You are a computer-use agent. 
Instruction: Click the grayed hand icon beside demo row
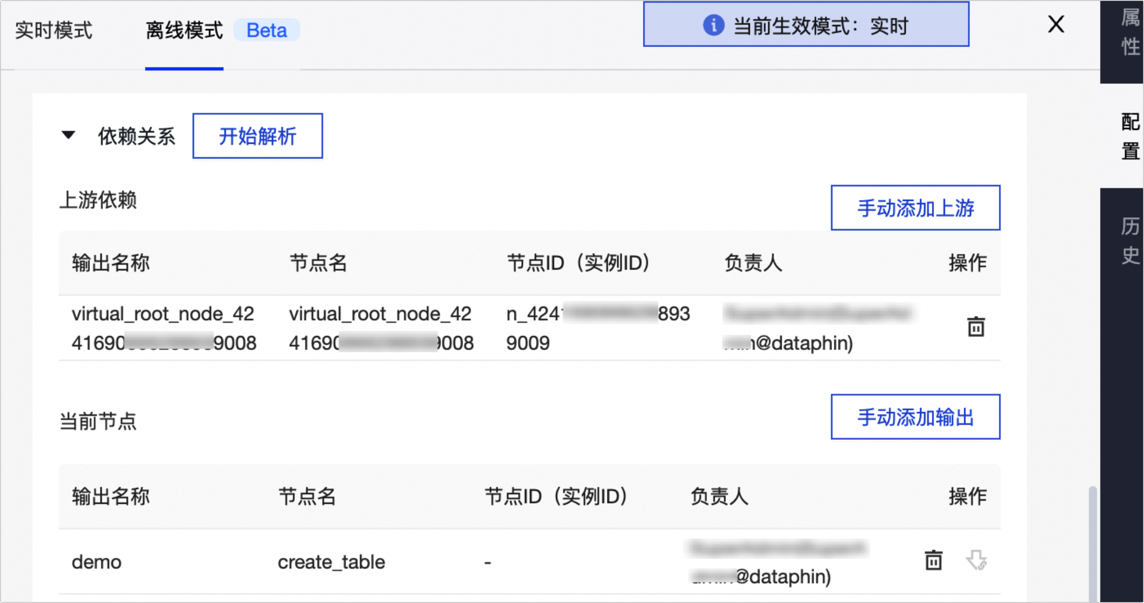point(976,560)
